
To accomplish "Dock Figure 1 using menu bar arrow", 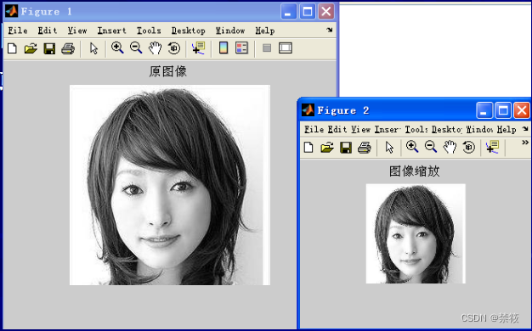I will coord(330,30).
